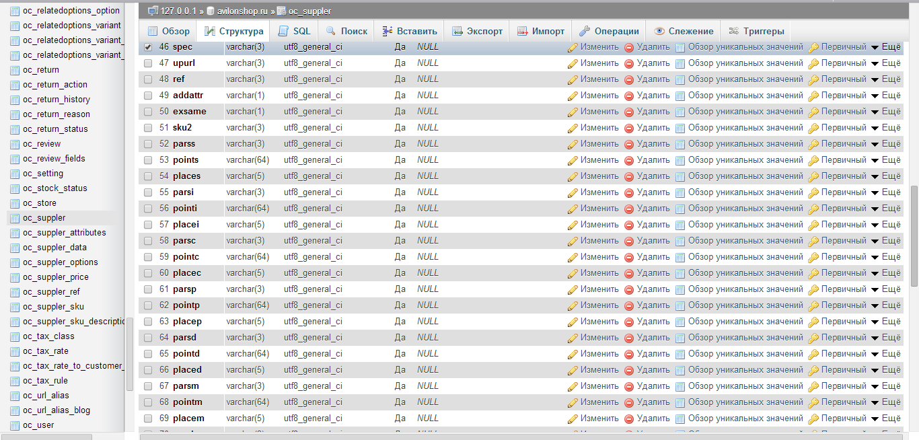The height and width of the screenshot is (440, 919).
Task: Click red delete icon for row parss
Action: pos(629,144)
